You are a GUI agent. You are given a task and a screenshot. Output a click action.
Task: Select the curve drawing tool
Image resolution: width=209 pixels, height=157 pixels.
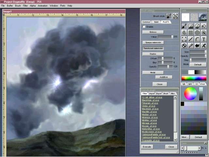[197, 39]
